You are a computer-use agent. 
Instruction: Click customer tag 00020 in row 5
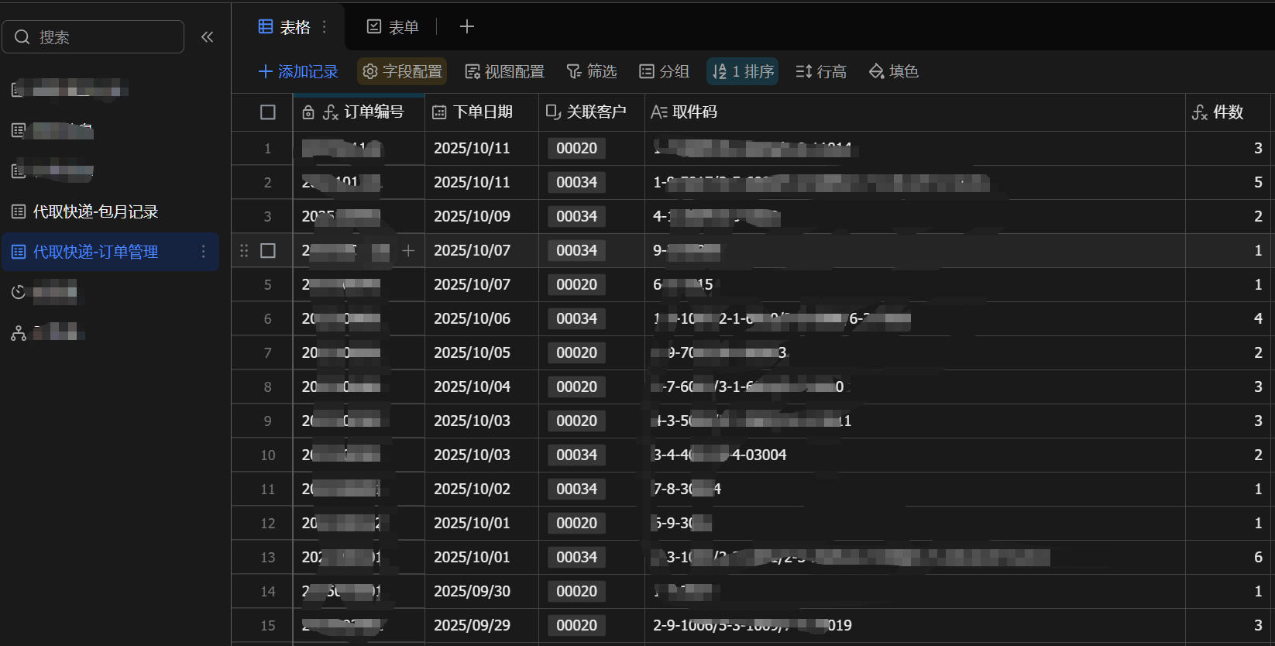pos(577,285)
